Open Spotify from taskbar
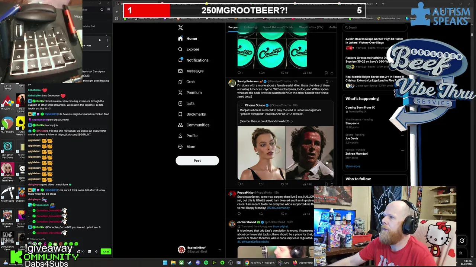 pos(206,263)
